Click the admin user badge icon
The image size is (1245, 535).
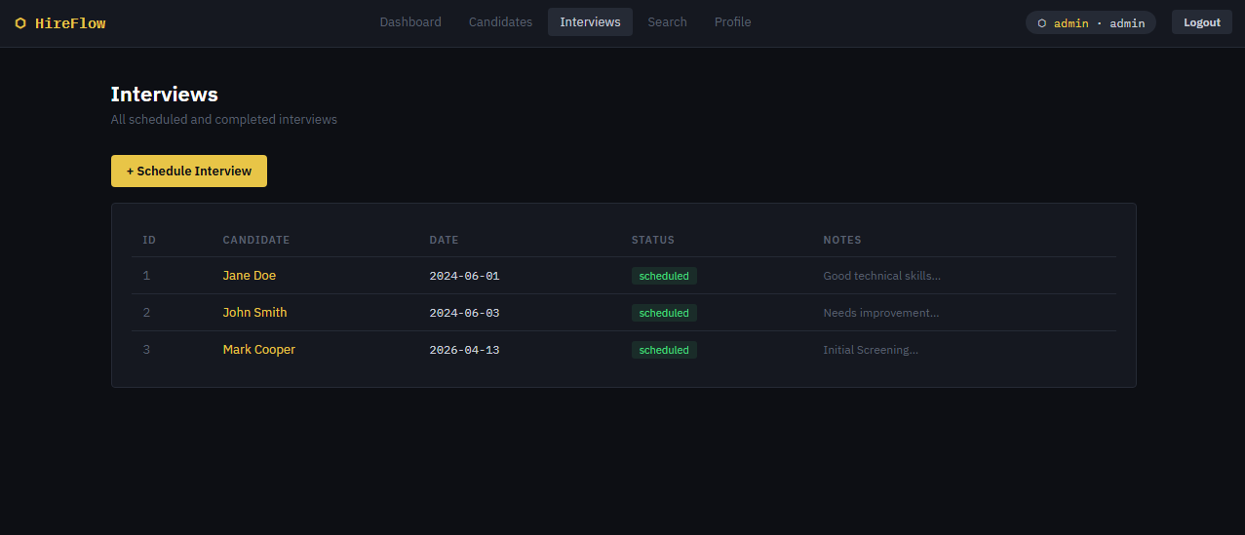click(1041, 23)
